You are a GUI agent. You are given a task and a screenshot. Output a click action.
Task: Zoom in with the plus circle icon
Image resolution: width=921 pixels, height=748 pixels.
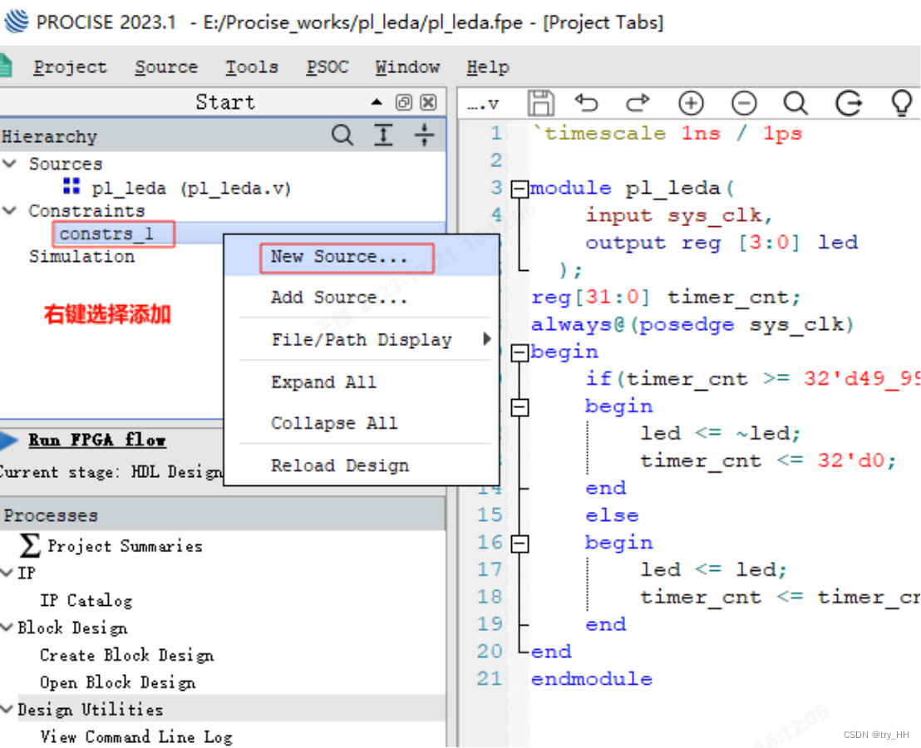(691, 103)
